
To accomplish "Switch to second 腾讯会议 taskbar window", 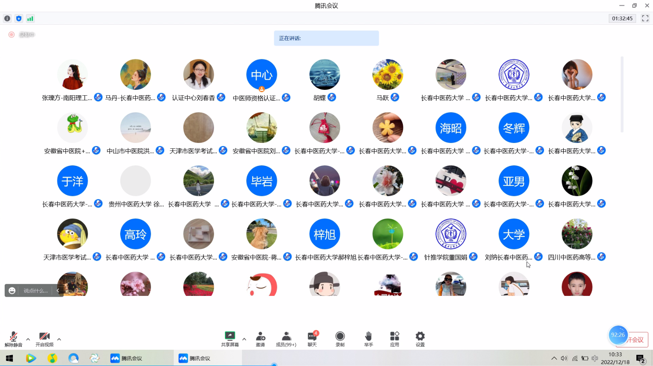I will point(195,358).
